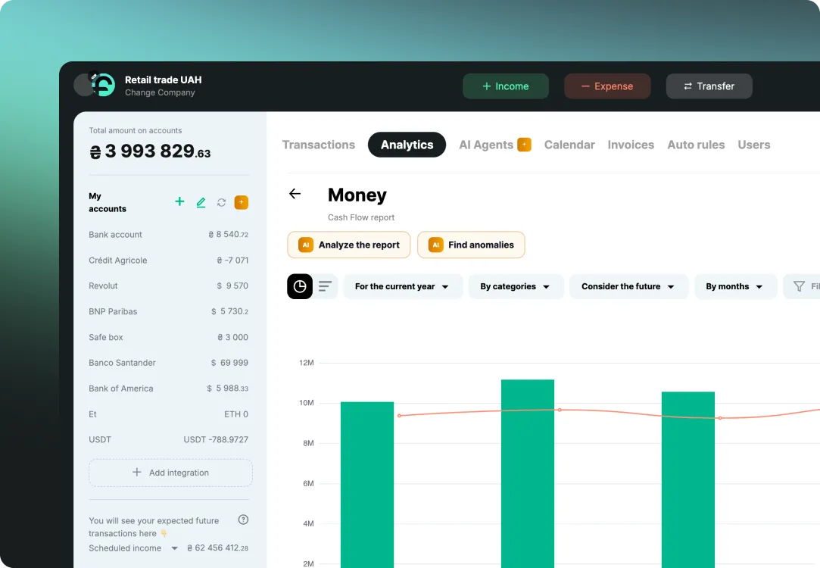Click Add integration button

[x=170, y=473]
